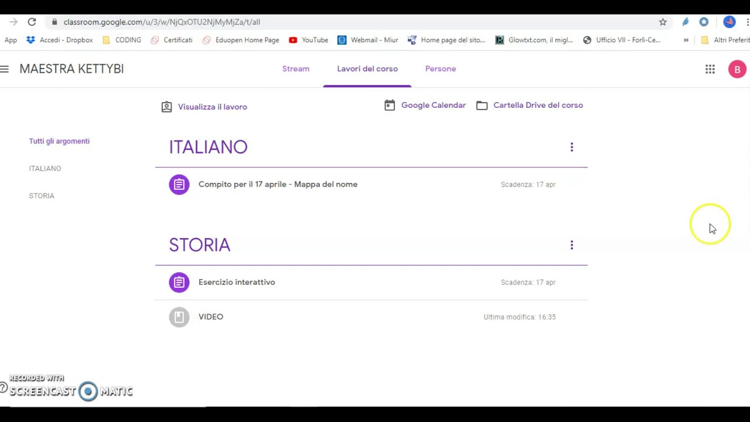Open ITALIANO topic three-dot menu
The height and width of the screenshot is (422, 750).
pos(572,147)
